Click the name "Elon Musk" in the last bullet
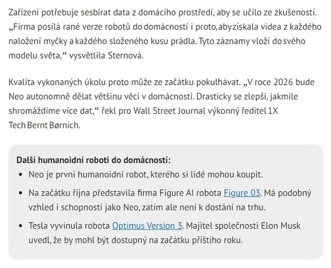The image size is (331, 268). click(280, 226)
